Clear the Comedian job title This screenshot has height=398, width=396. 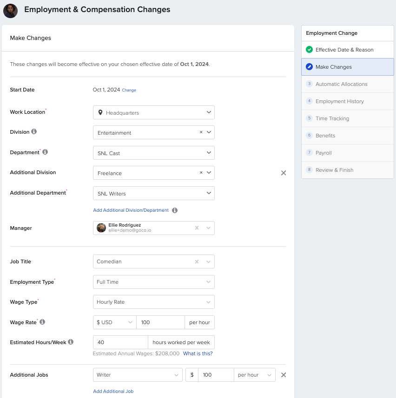coord(197,261)
